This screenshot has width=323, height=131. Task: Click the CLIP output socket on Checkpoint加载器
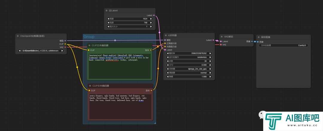click(65, 44)
